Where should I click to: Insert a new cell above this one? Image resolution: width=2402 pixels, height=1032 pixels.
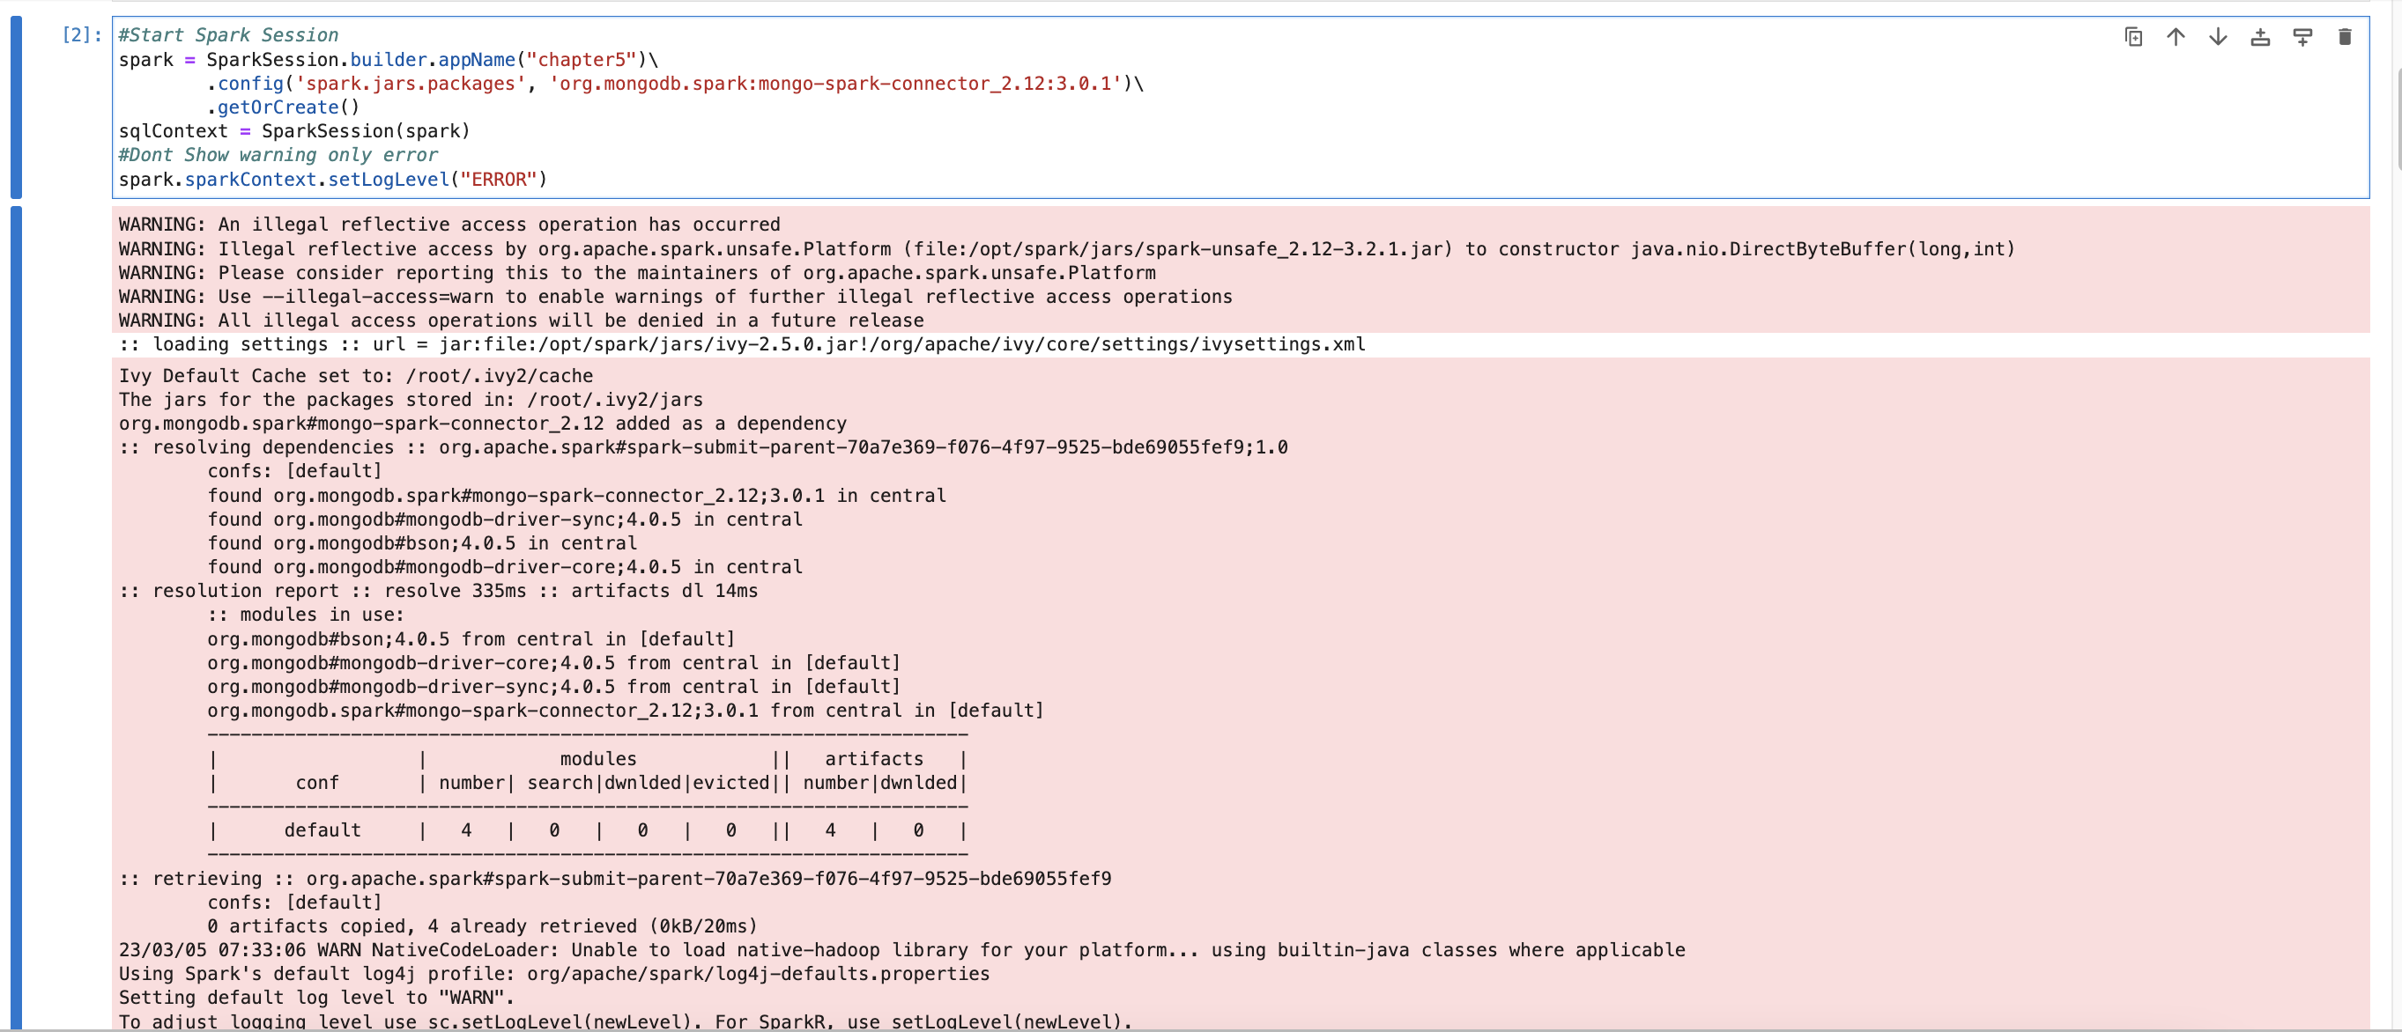[2259, 36]
